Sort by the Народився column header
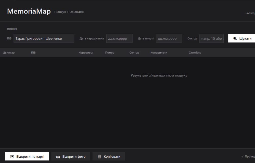 point(86,53)
